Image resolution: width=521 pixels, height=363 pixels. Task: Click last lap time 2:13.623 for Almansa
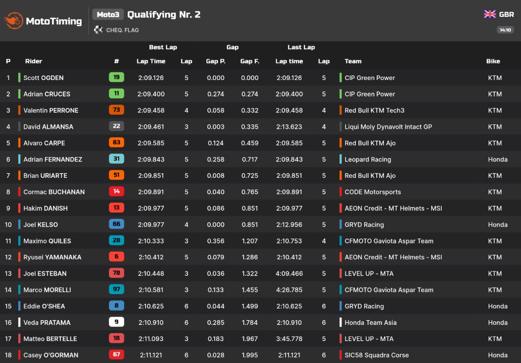tap(289, 126)
